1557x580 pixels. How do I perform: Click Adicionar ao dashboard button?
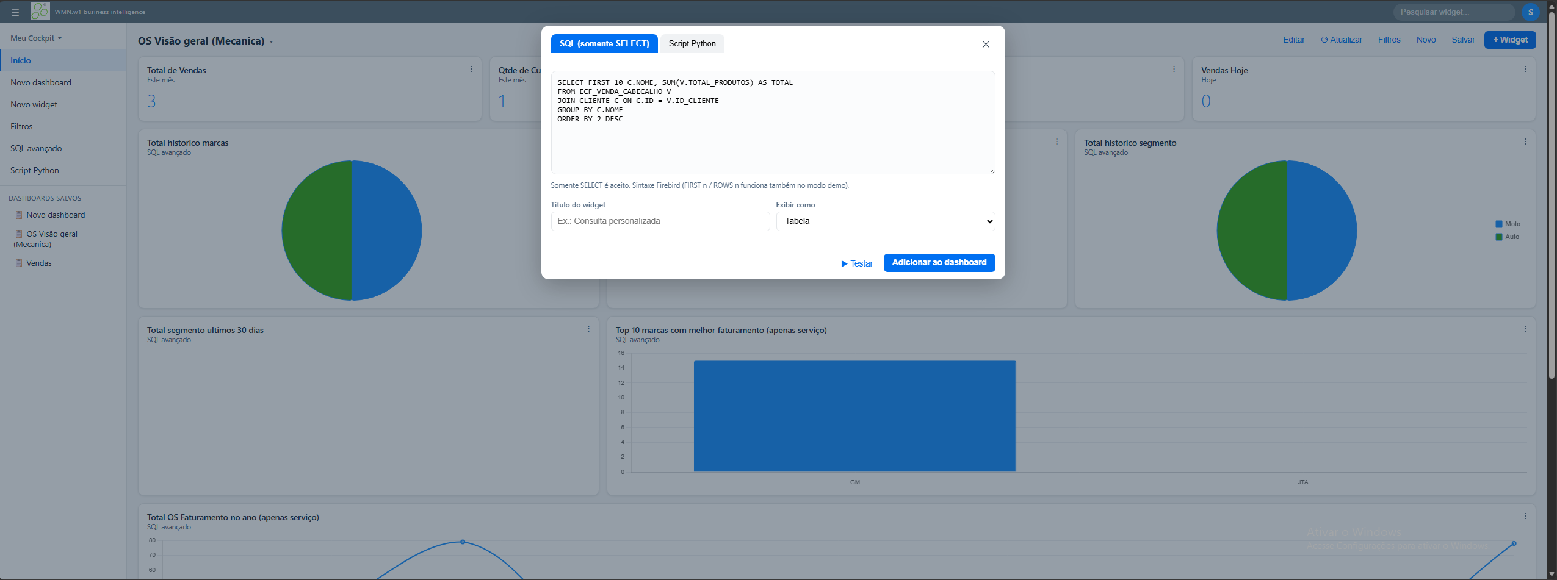939,262
